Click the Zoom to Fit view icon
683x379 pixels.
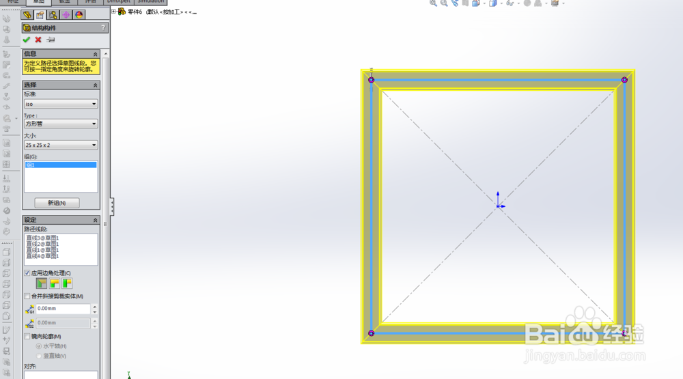click(x=433, y=3)
